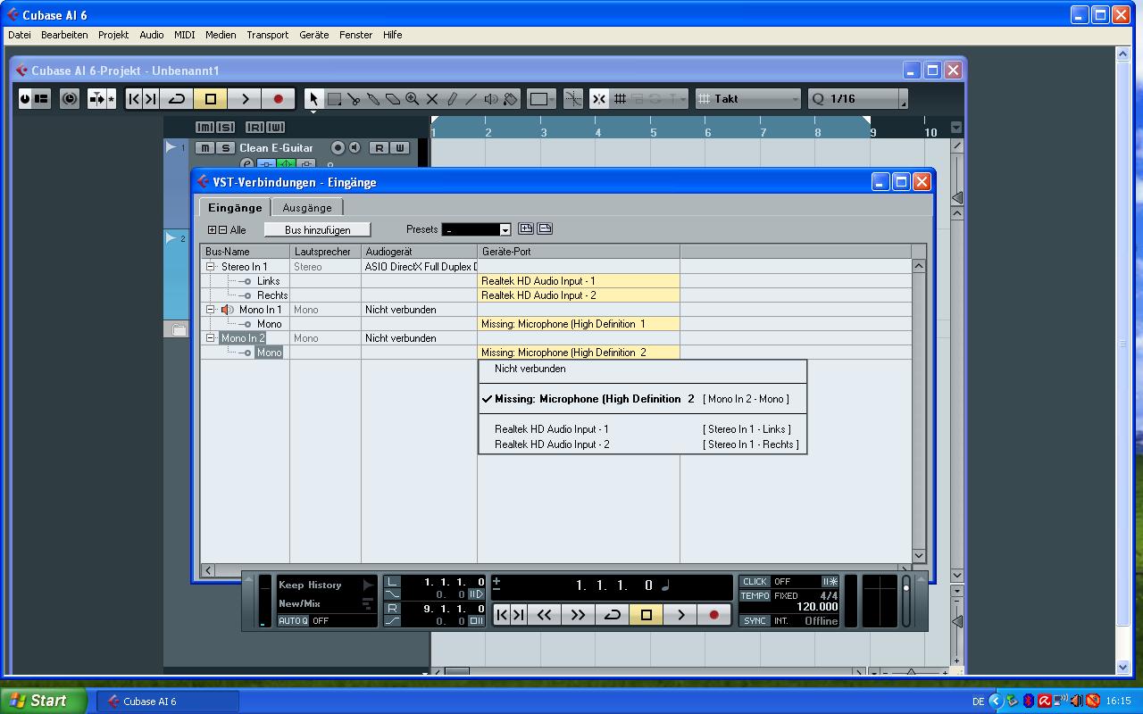Select the Play speaker tool
Image resolution: width=1143 pixels, height=714 pixels.
[491, 99]
